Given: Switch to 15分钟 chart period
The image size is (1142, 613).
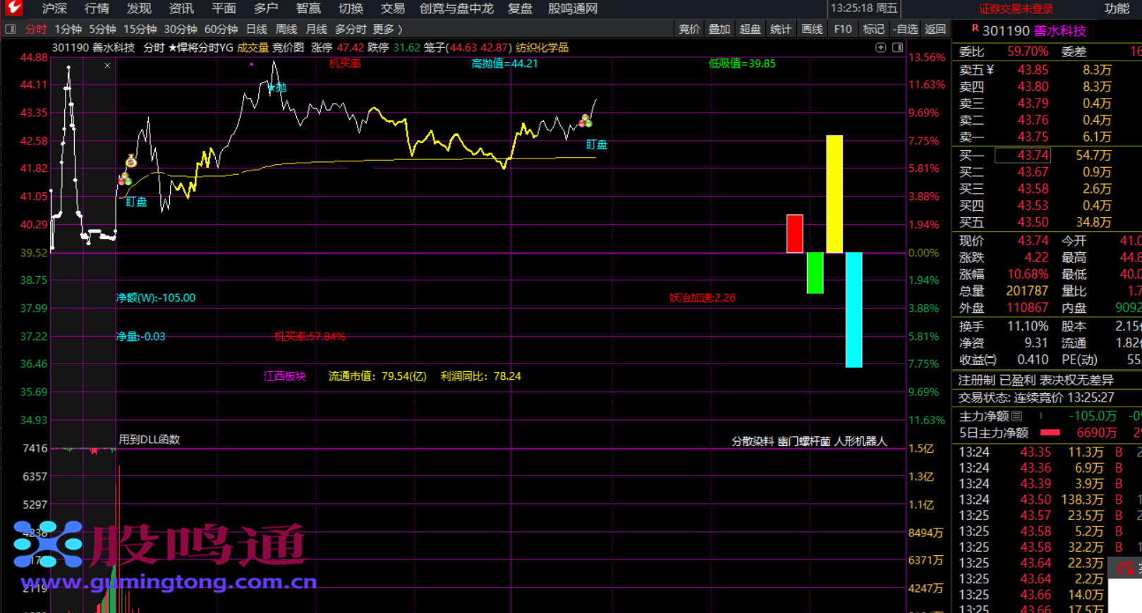Looking at the screenshot, I should pyautogui.click(x=140, y=29).
